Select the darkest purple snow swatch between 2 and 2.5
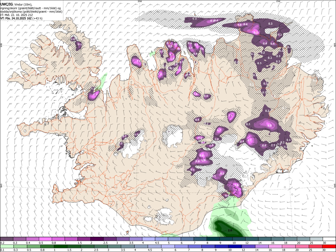Screen dimensions: 336x252 pos(97,239)
